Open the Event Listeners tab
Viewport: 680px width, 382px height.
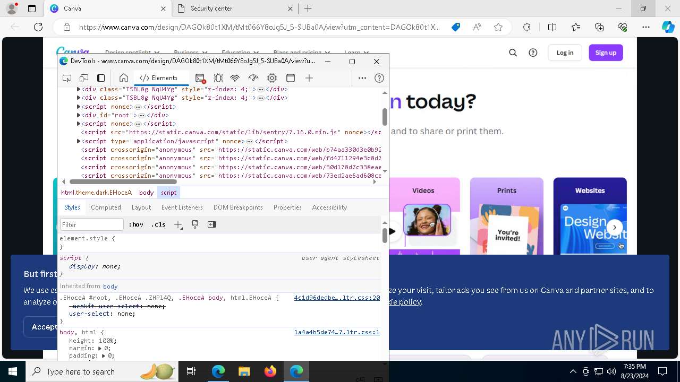pos(182,207)
